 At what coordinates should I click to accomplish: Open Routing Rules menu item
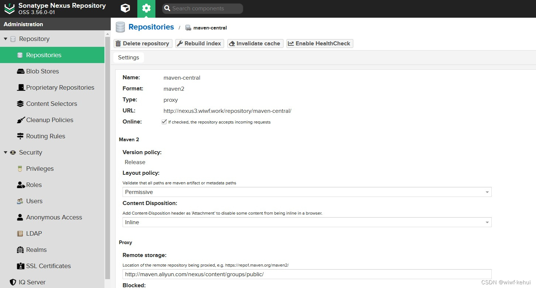pos(52,136)
